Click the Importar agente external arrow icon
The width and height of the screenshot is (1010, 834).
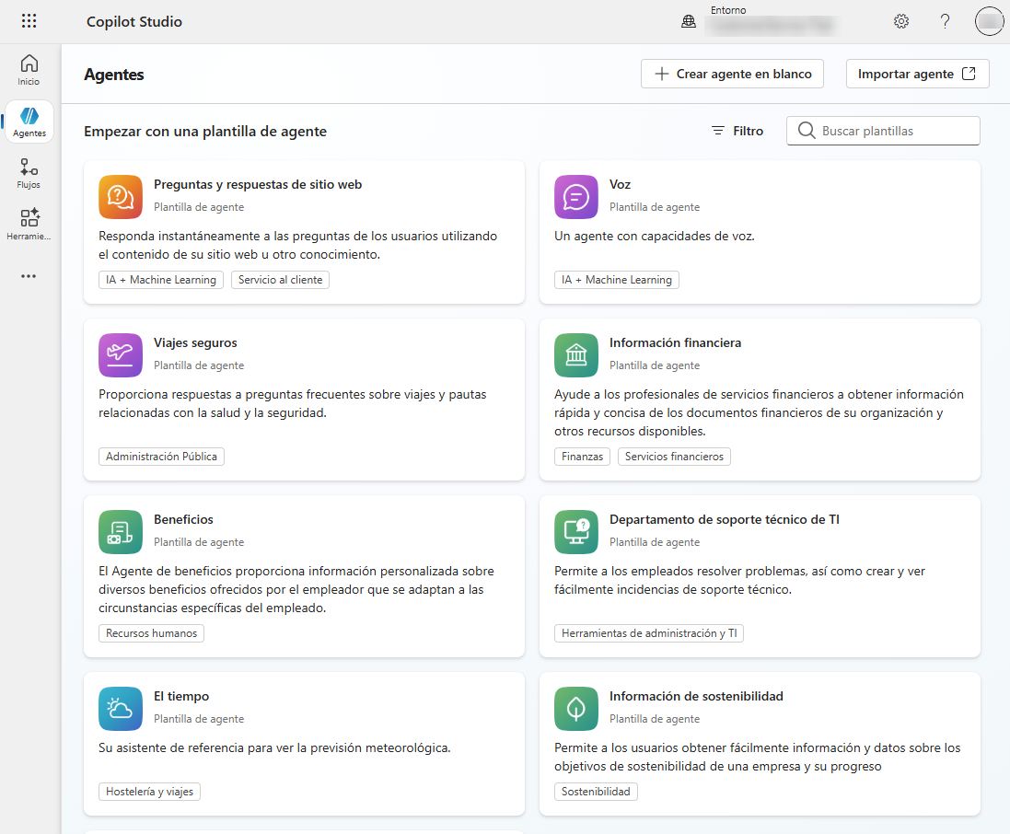point(969,74)
